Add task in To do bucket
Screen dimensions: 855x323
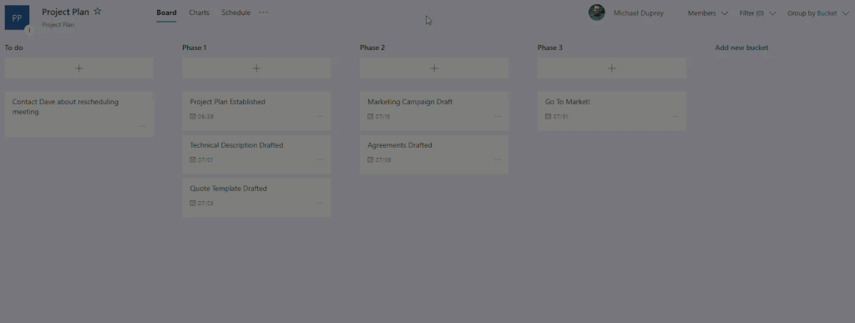(79, 68)
